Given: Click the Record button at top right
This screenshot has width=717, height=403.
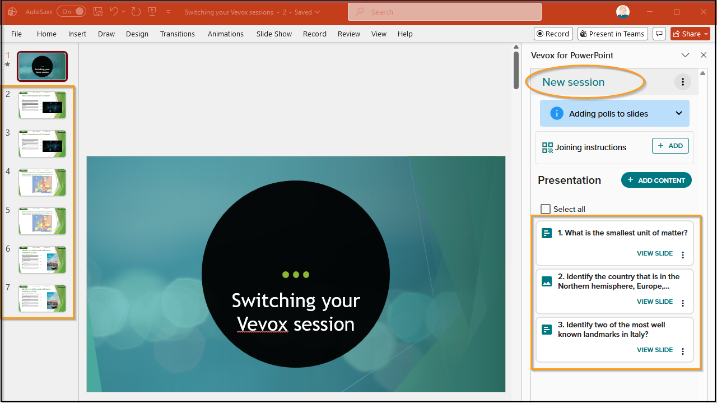Looking at the screenshot, I should point(553,34).
